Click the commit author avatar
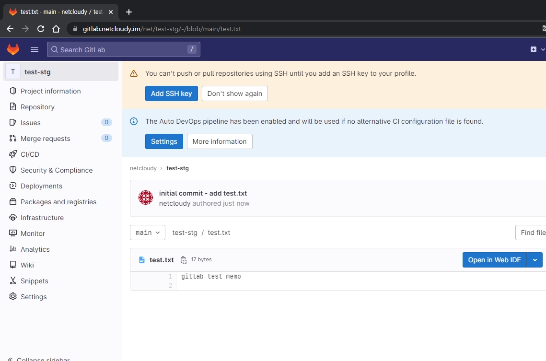 point(146,198)
